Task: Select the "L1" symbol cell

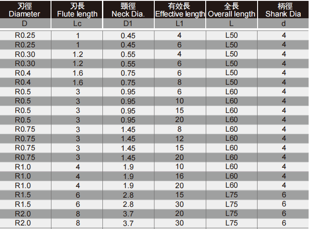Action: (x=180, y=23)
